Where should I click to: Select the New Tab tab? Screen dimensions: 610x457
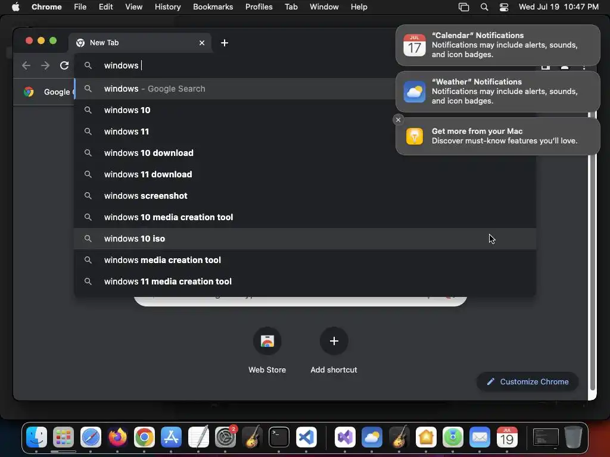[x=140, y=43]
